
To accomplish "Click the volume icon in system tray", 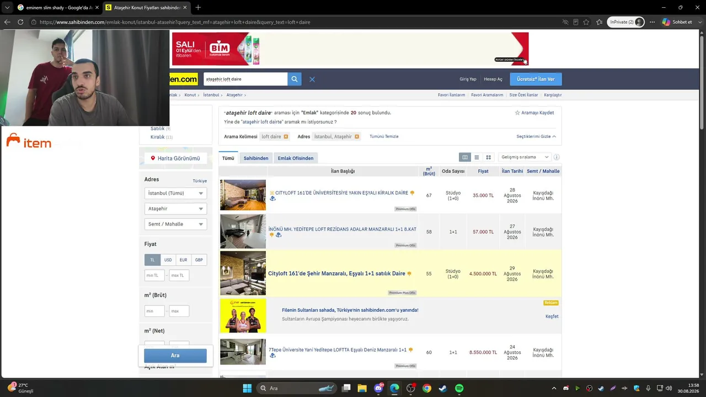I will pos(668,388).
